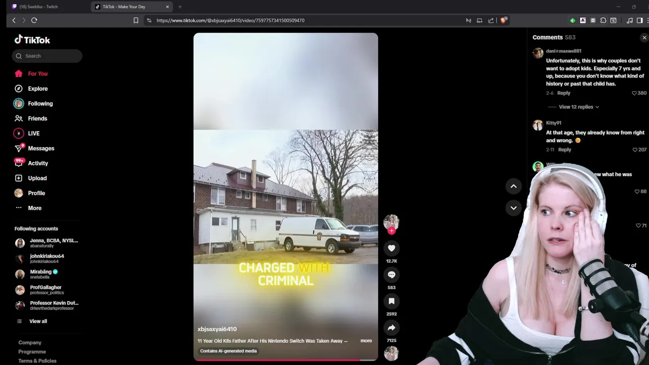Open the Activity notifications
Image resolution: width=649 pixels, height=365 pixels.
[x=31, y=163]
